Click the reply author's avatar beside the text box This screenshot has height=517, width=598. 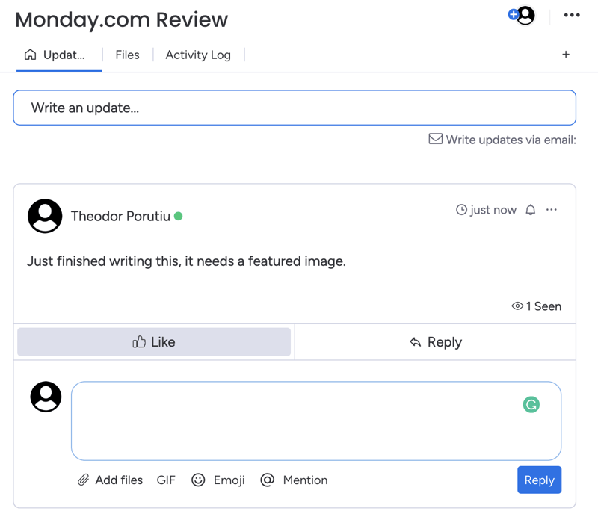click(46, 397)
